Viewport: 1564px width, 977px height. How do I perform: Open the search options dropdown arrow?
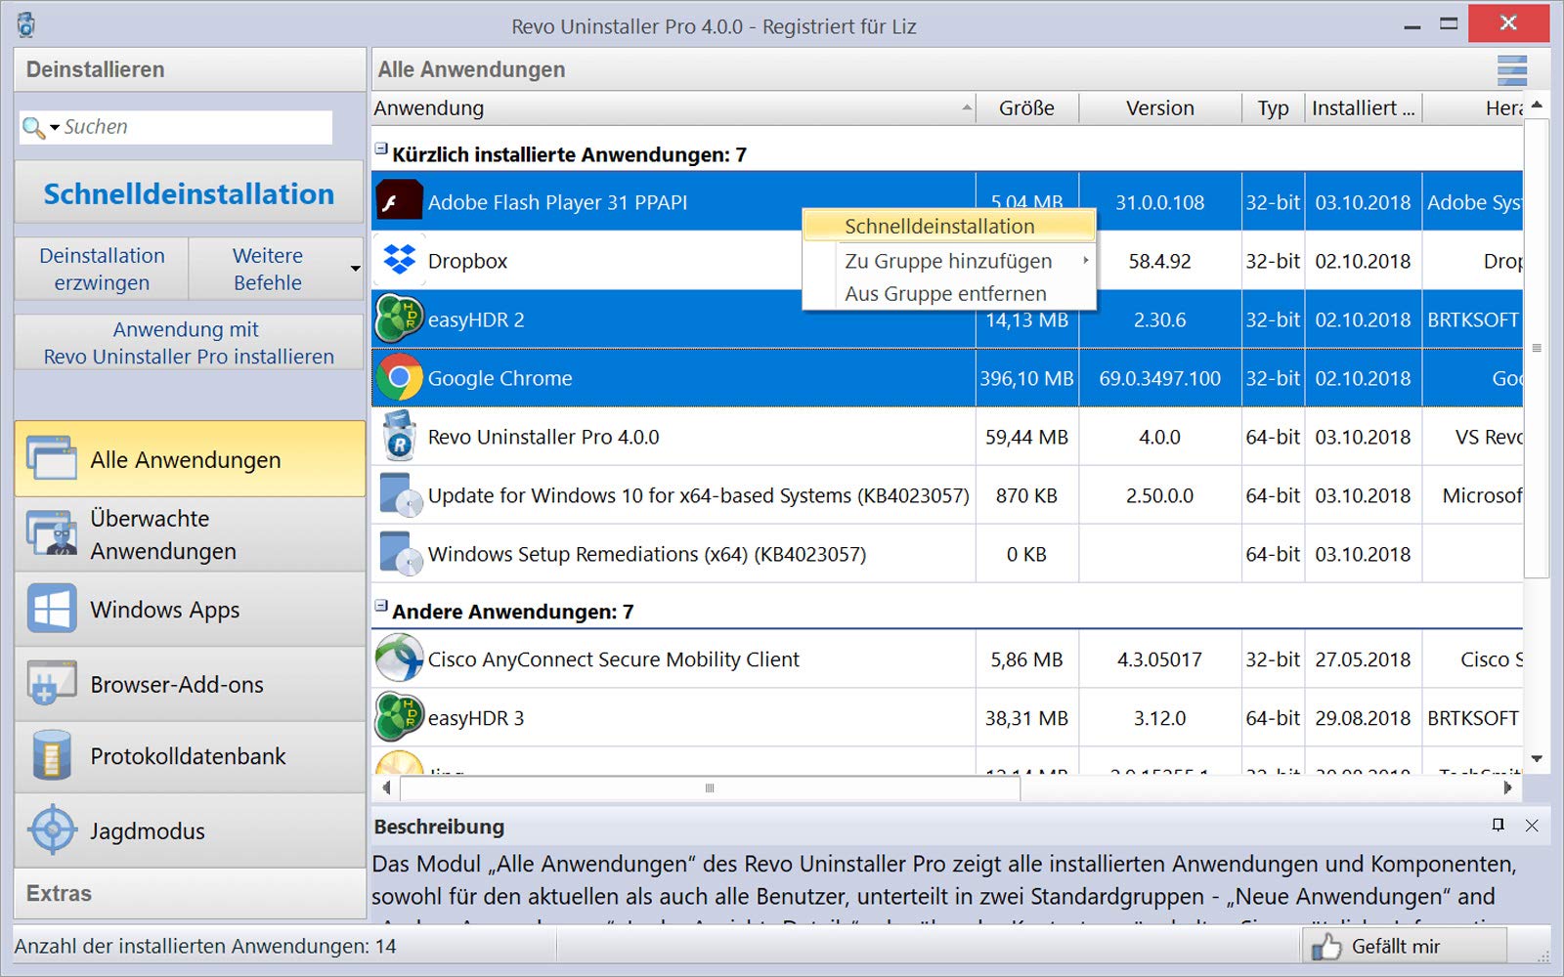click(x=55, y=128)
